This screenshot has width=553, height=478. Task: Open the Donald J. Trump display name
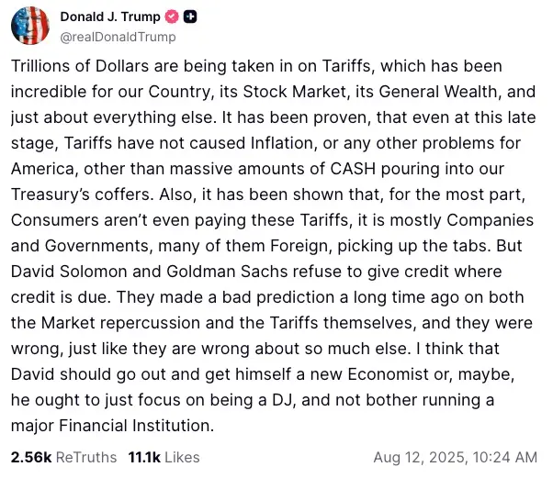click(110, 17)
